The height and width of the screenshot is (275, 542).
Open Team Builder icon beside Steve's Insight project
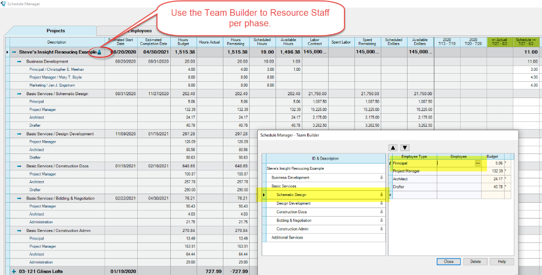(100, 52)
